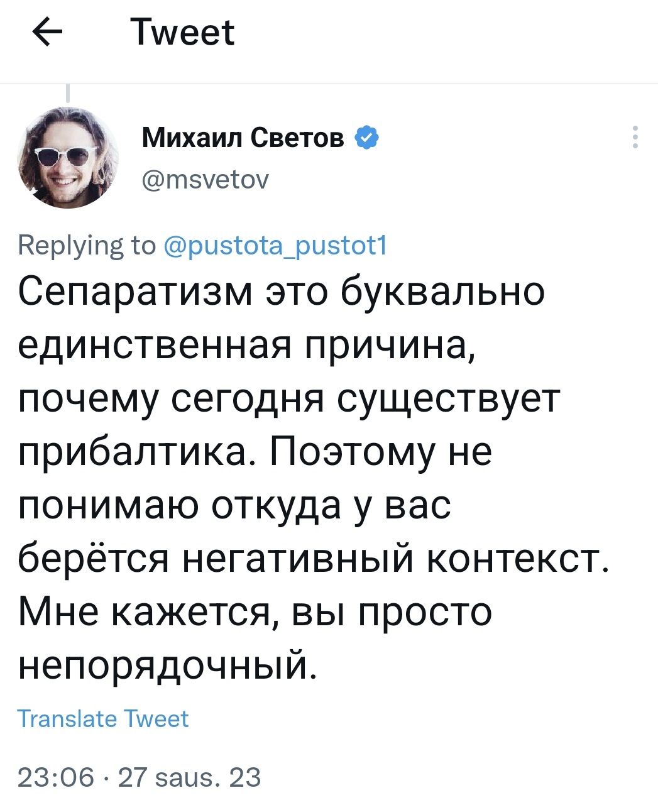Open the Михаил Светов display name

point(243,136)
